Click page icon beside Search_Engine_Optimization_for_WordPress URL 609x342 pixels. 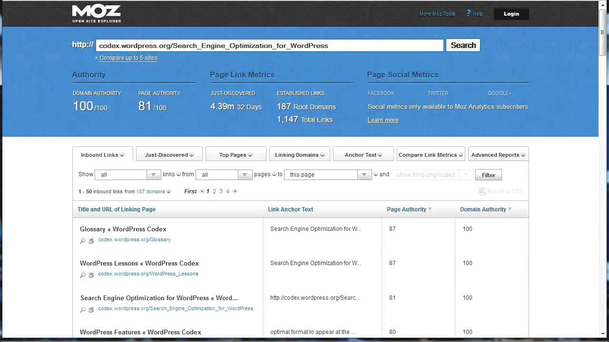(91, 310)
